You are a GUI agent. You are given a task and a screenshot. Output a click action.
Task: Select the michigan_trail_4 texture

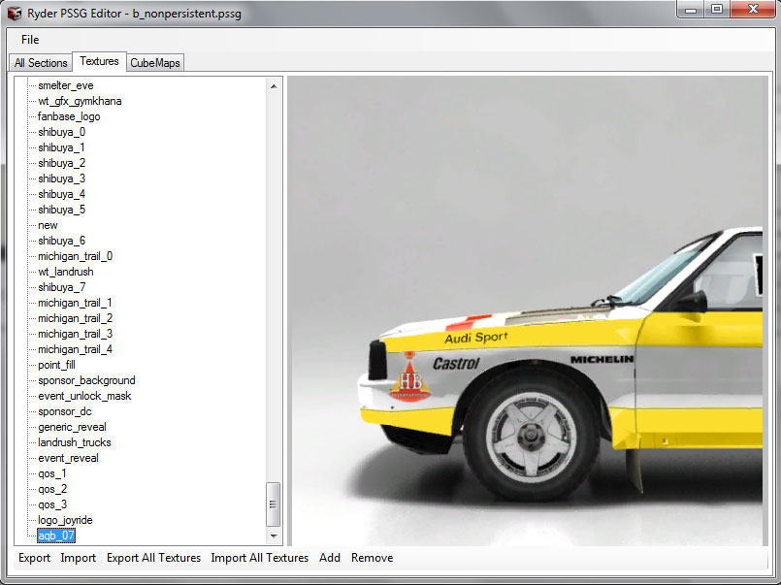click(76, 349)
